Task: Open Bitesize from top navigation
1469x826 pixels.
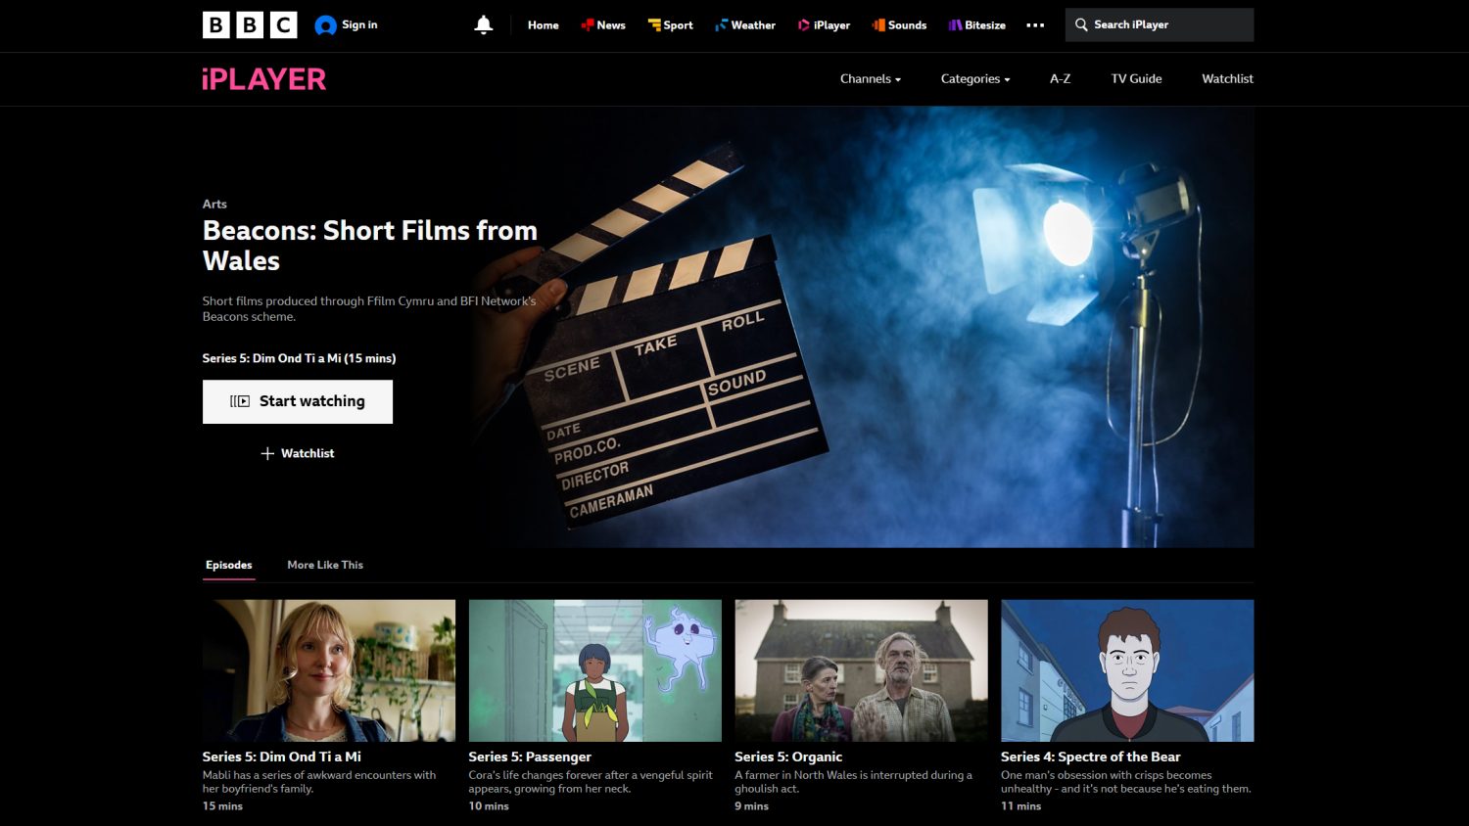Action: (x=976, y=25)
